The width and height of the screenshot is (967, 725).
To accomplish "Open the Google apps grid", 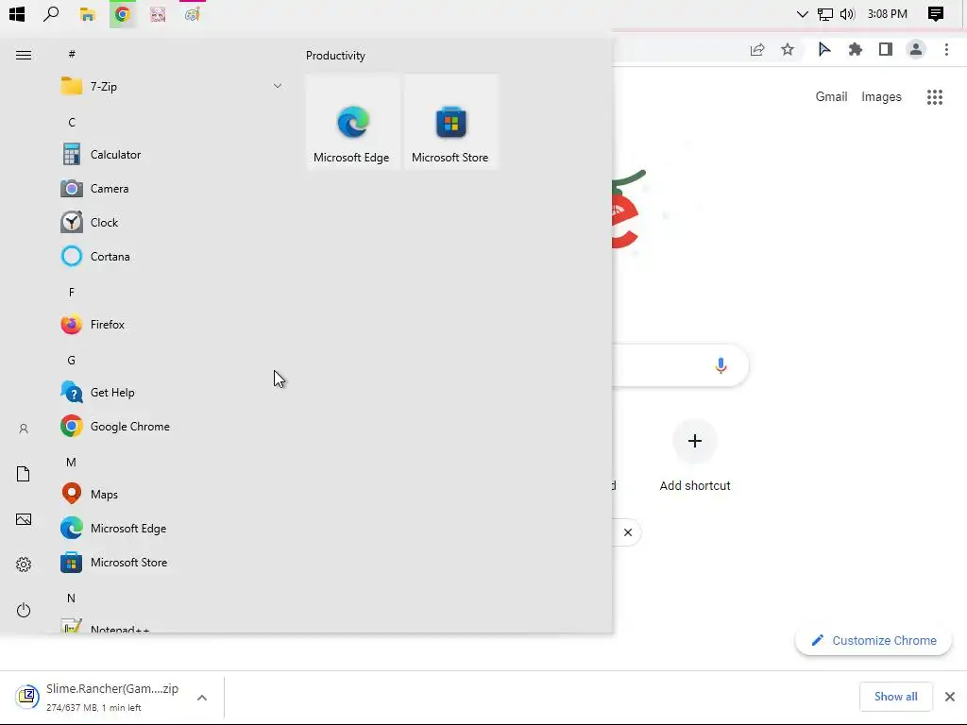I will tap(935, 97).
